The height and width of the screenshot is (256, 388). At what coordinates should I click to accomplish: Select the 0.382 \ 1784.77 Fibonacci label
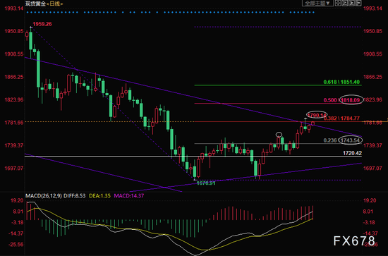[341, 118]
